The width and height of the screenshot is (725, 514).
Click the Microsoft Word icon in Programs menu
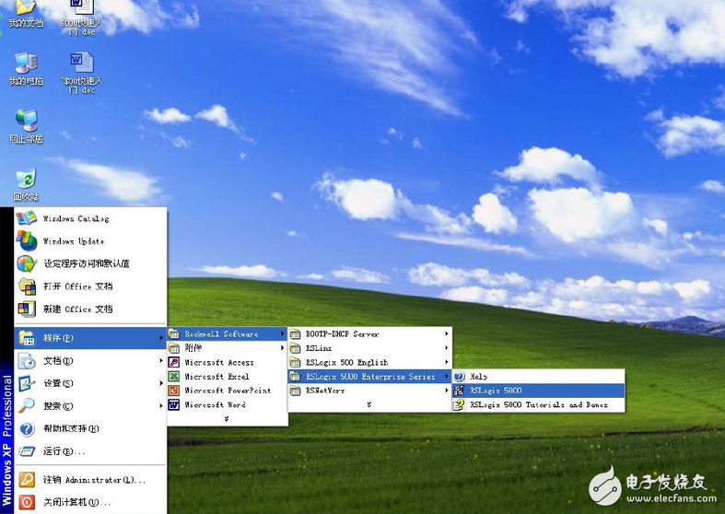coord(174,404)
